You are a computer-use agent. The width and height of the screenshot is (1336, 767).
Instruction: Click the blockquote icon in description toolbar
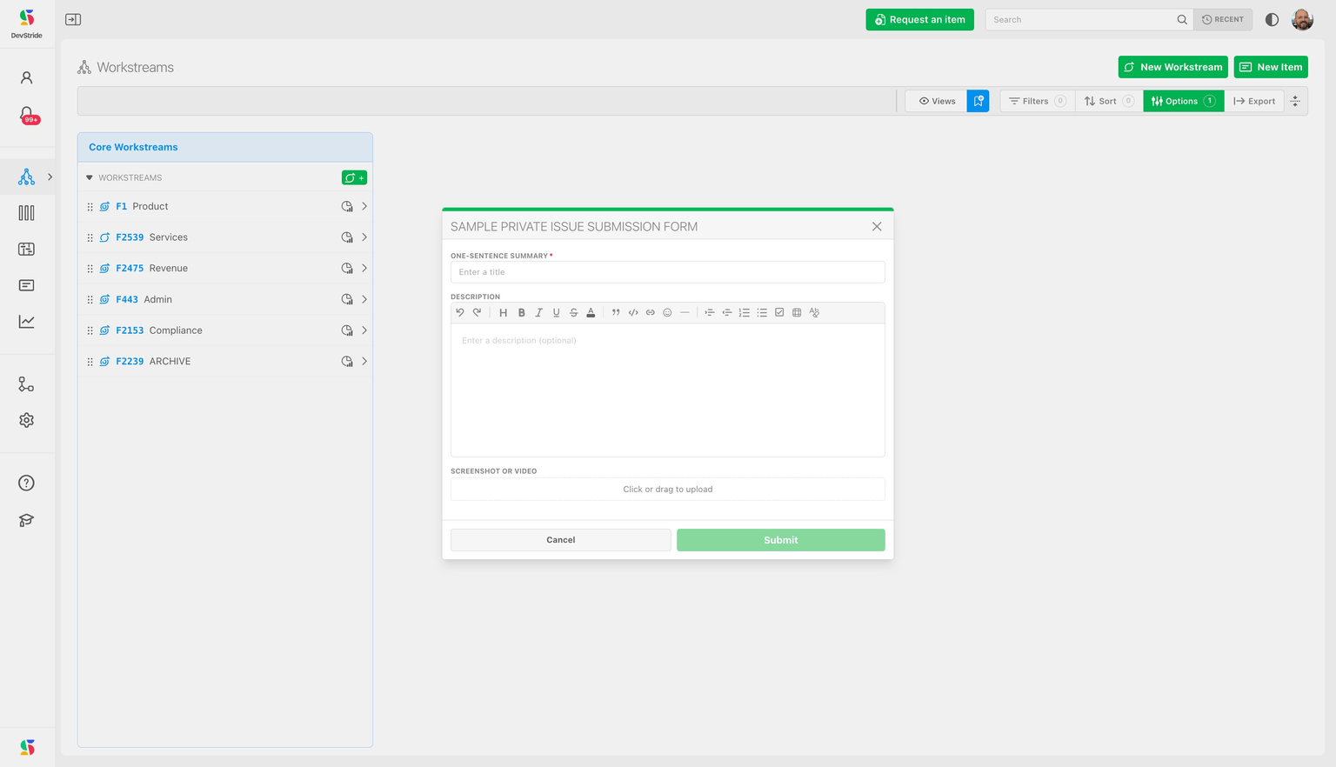point(616,313)
